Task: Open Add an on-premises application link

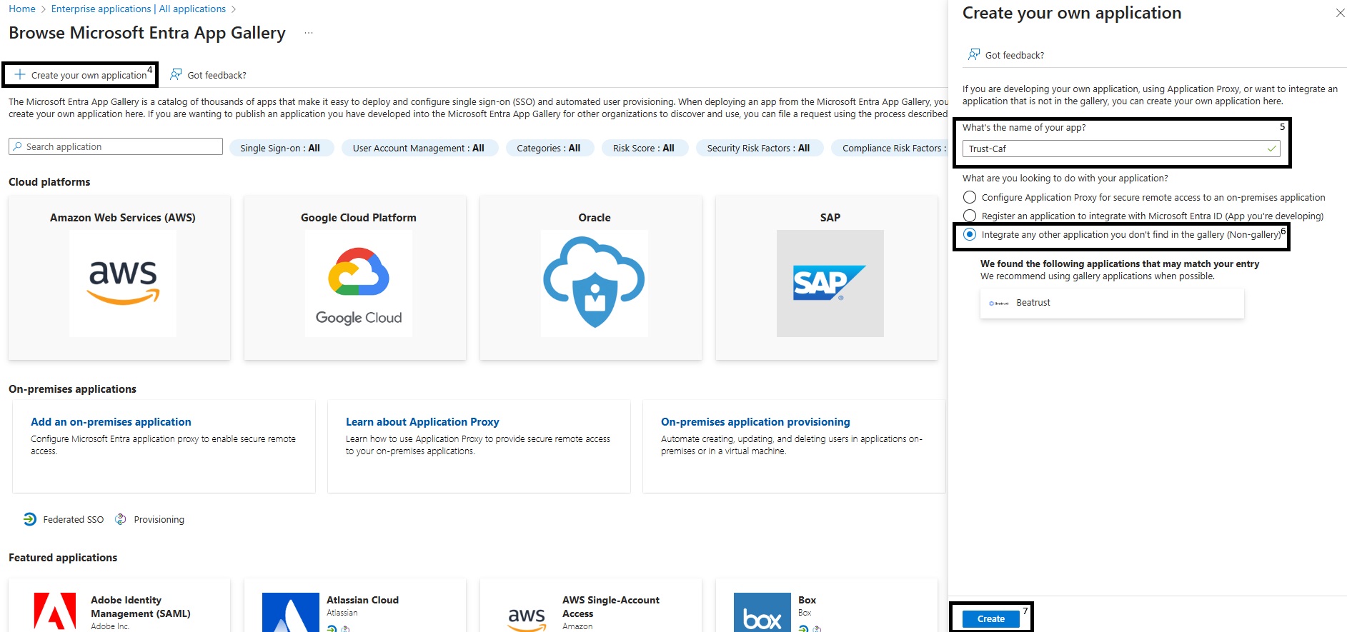Action: click(x=111, y=422)
